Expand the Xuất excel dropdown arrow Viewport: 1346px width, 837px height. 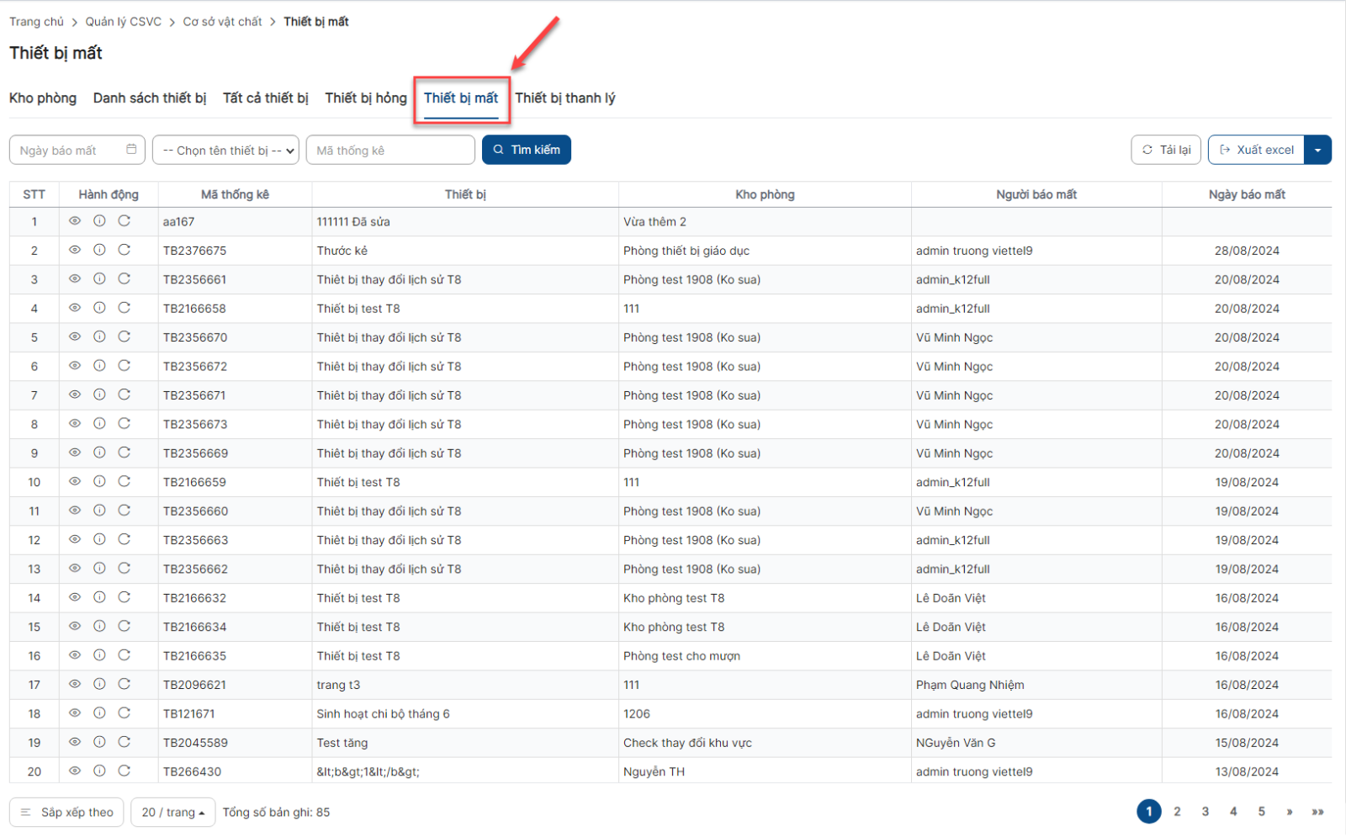(1317, 150)
